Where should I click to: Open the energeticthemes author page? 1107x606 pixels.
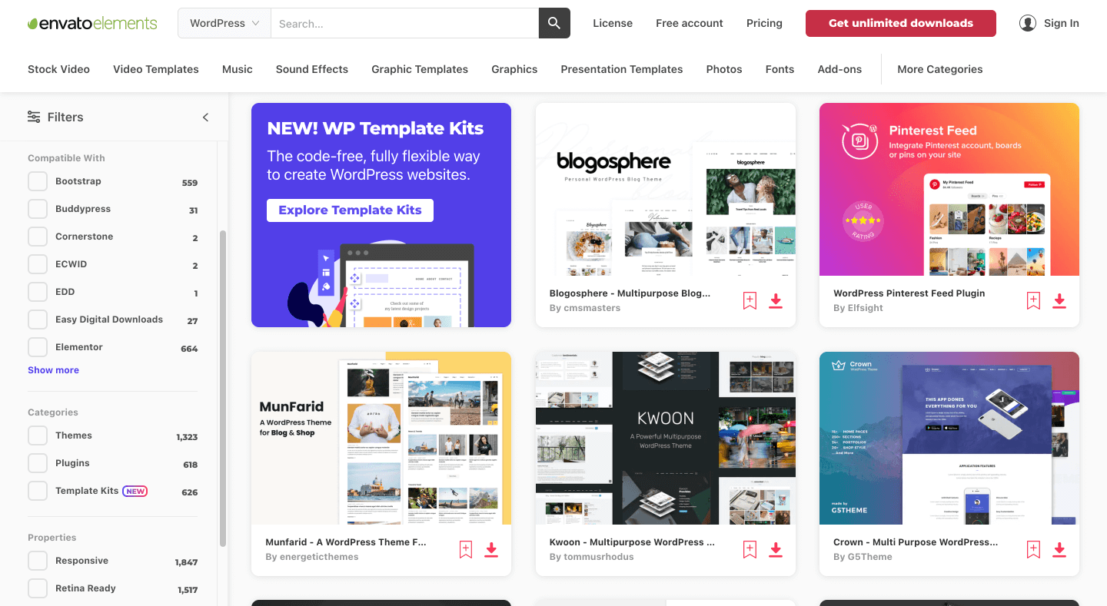coord(319,557)
